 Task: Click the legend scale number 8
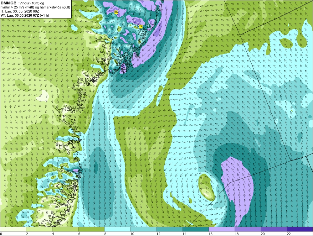[x=105, y=234]
